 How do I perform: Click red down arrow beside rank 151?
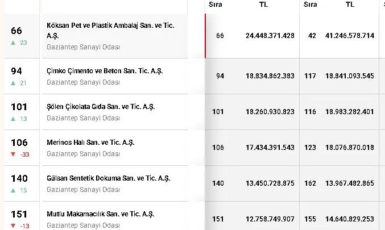pos(14,225)
